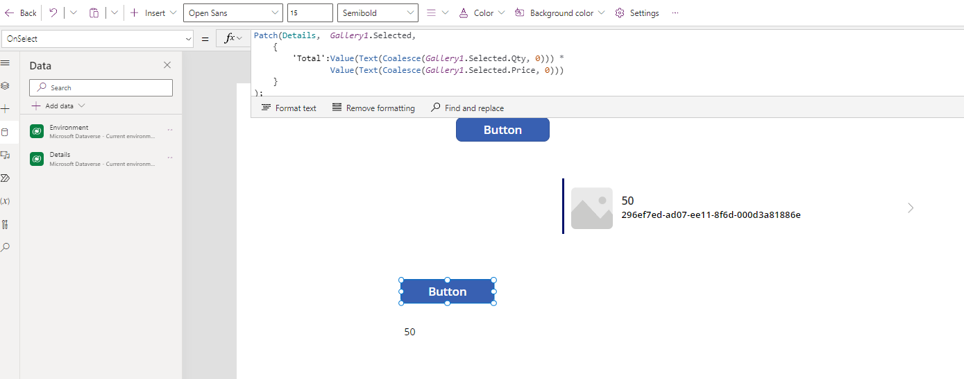964x379 pixels.
Task: Open the hamburger tree menu icon
Action: tap(6, 63)
